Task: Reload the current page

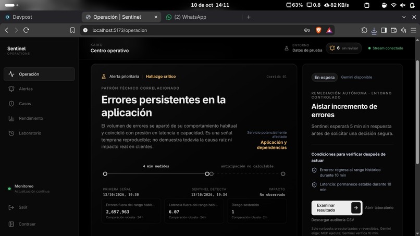Action: click(26, 30)
